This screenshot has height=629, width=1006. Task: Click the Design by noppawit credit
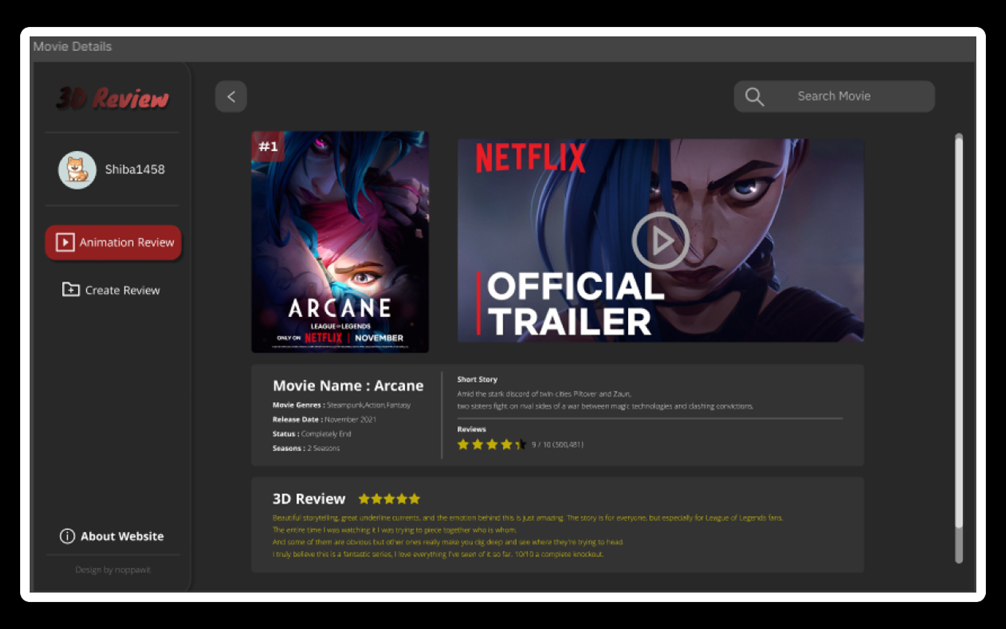[x=113, y=570]
